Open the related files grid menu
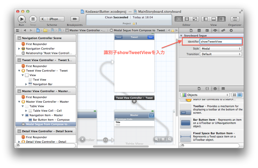Image resolution: width=258 pixels, height=168 pixels. tap(18, 31)
